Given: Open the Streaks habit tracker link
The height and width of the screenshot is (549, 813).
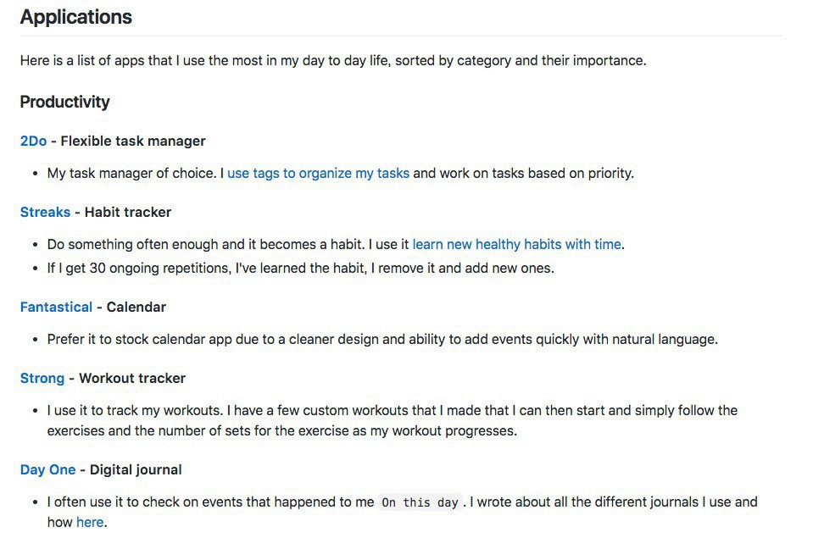Looking at the screenshot, I should (45, 213).
